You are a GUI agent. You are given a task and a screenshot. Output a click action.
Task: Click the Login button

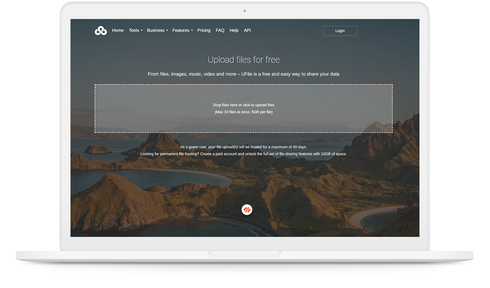click(x=340, y=30)
